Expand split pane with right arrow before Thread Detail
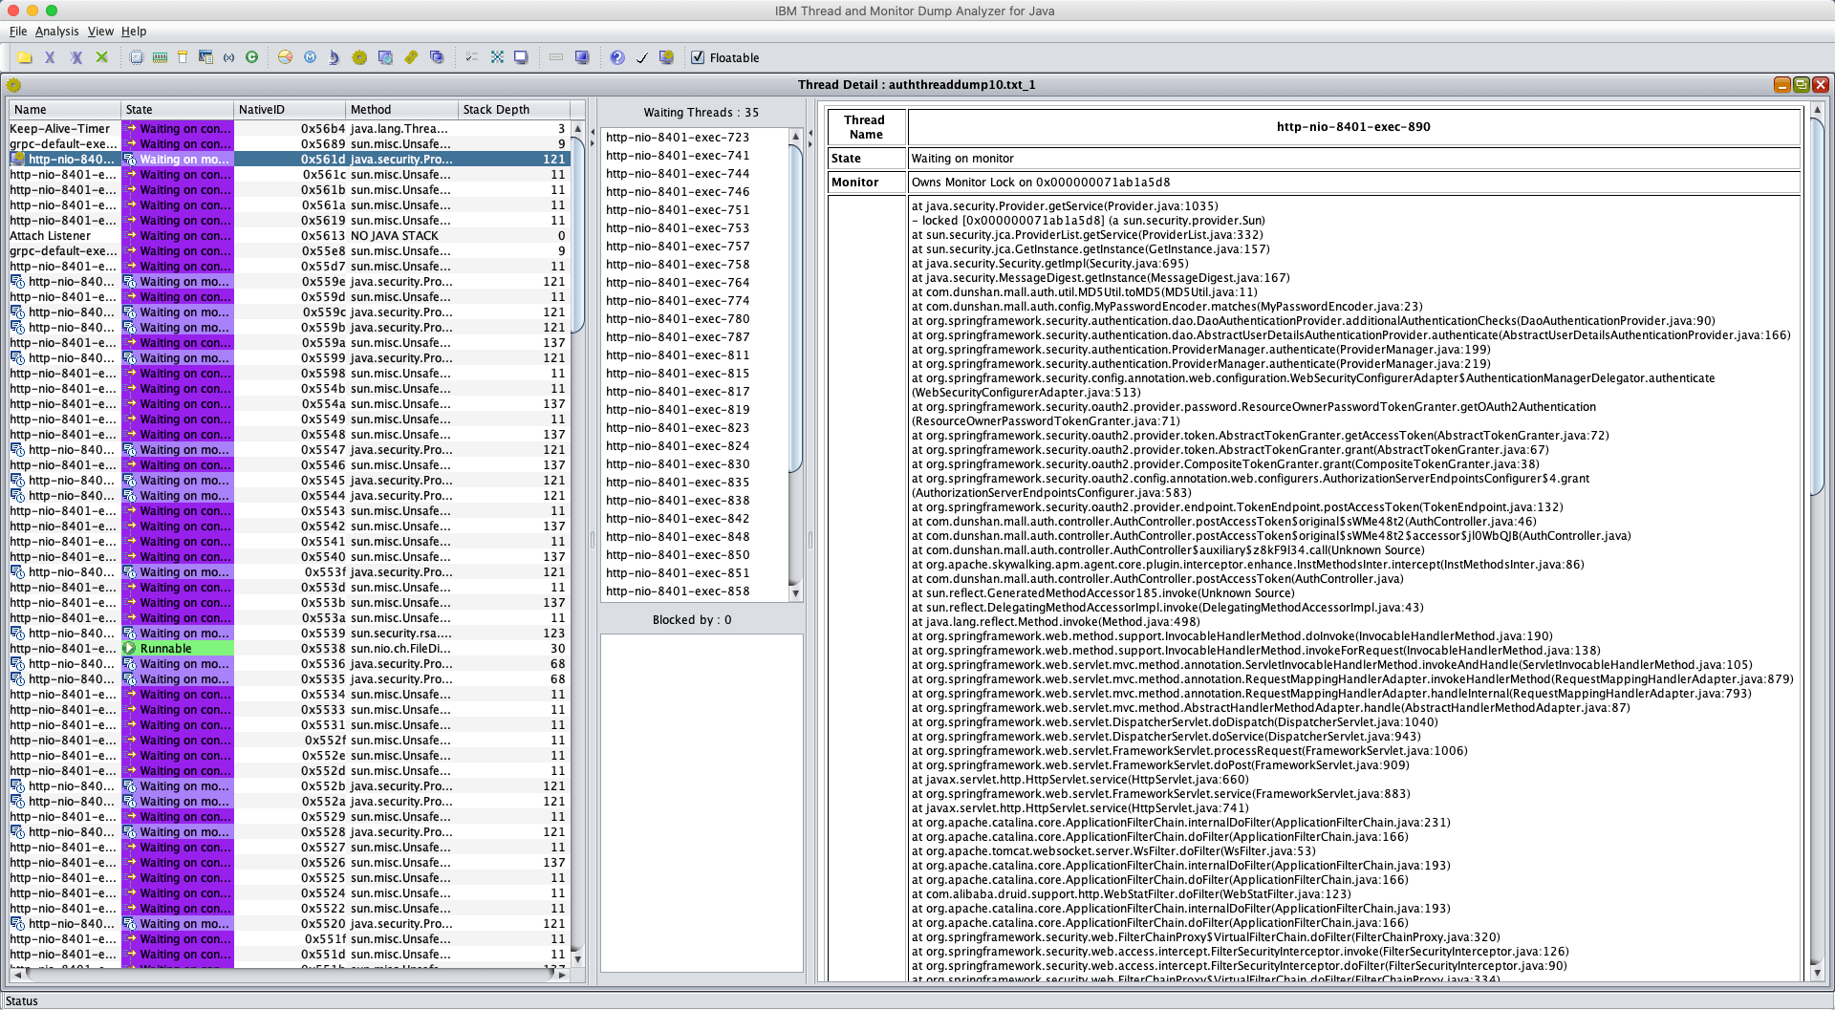Screen dimensions: 1835x1010 [810, 142]
